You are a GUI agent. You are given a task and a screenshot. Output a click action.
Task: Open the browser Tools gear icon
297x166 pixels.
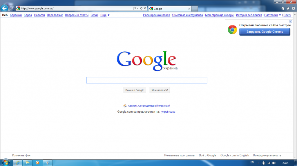[294, 8]
